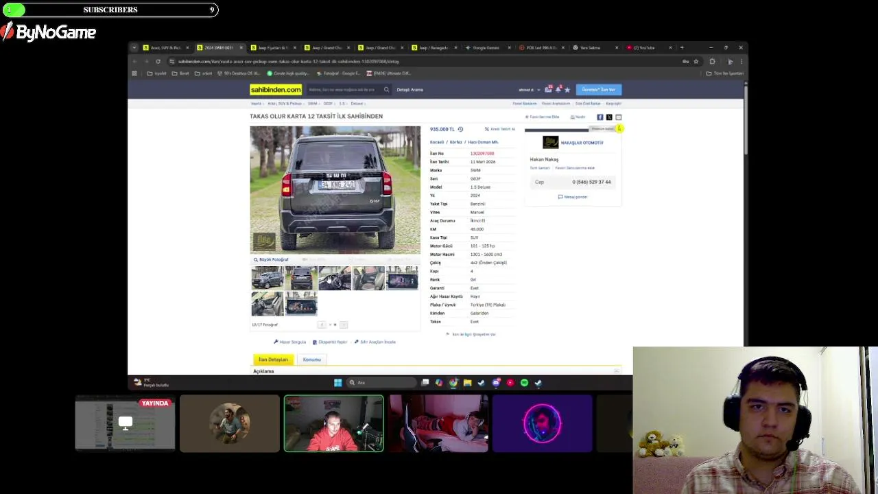878x494 pixels.
Task: Switch to Arazi, SUV & Pickup browser tab
Action: coord(165,47)
